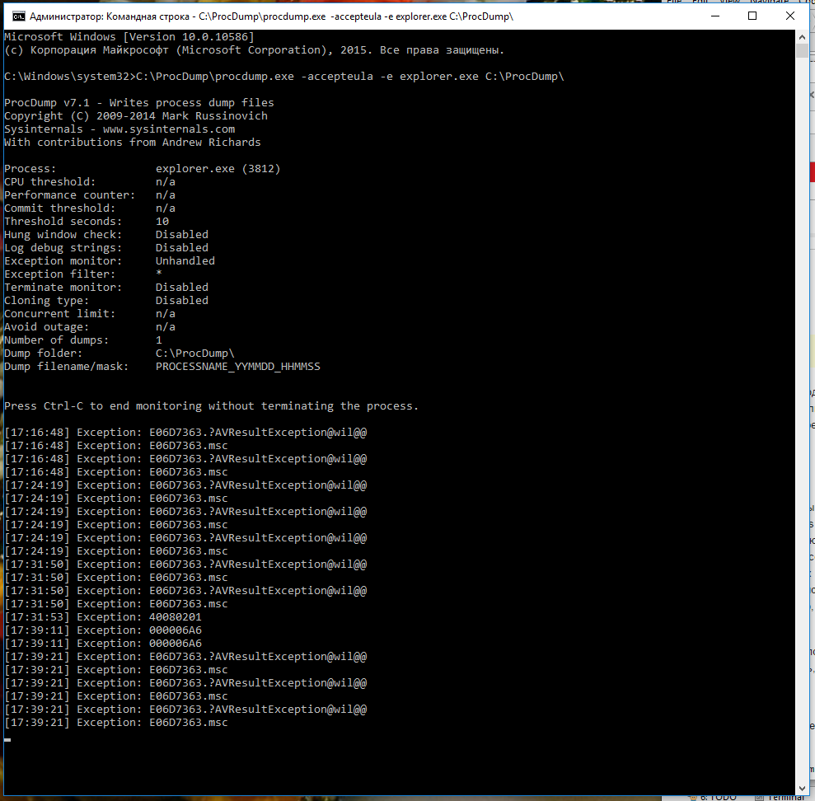Click the 'Unhandled' exception monitor value

click(x=185, y=261)
